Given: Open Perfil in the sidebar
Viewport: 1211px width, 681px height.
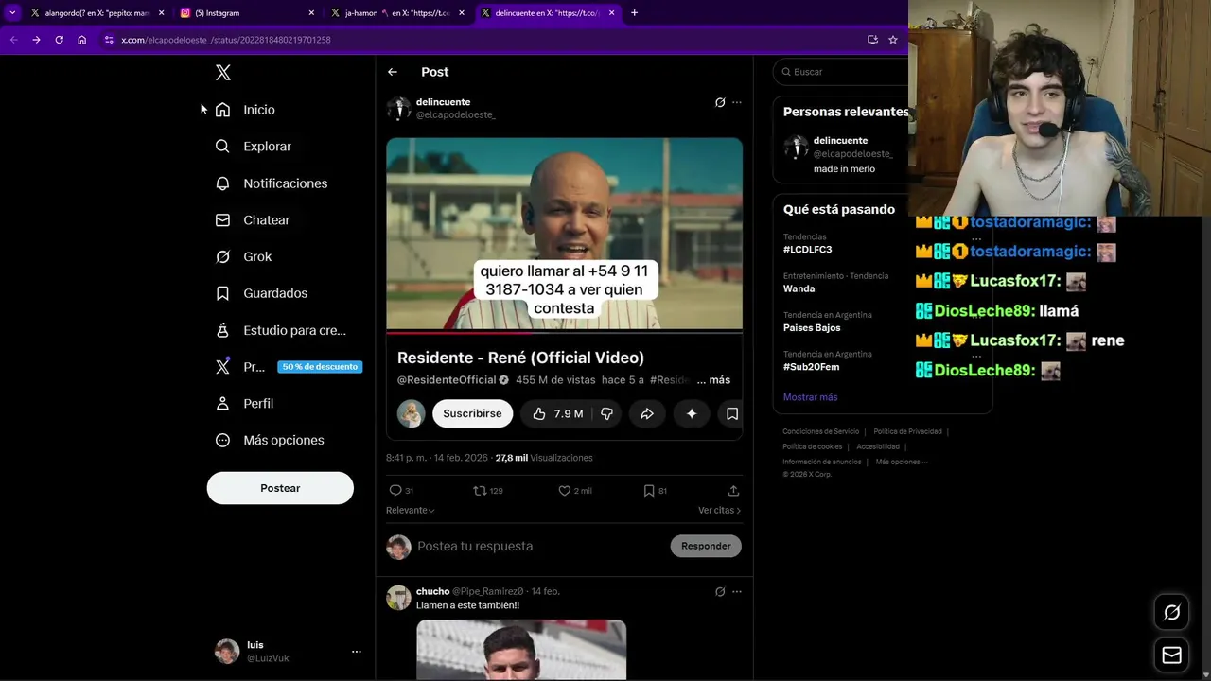Looking at the screenshot, I should tap(244, 404).
